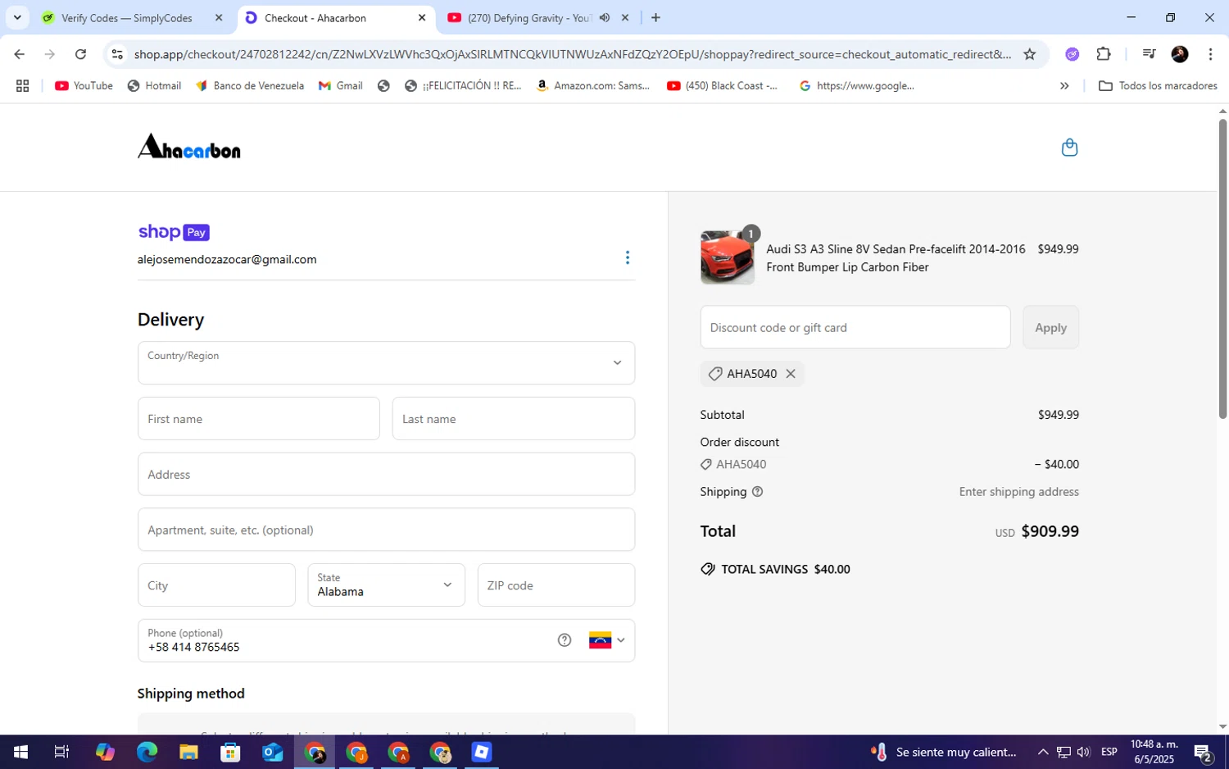The height and width of the screenshot is (769, 1229).
Task: Focus the Address field
Action: pos(386,474)
